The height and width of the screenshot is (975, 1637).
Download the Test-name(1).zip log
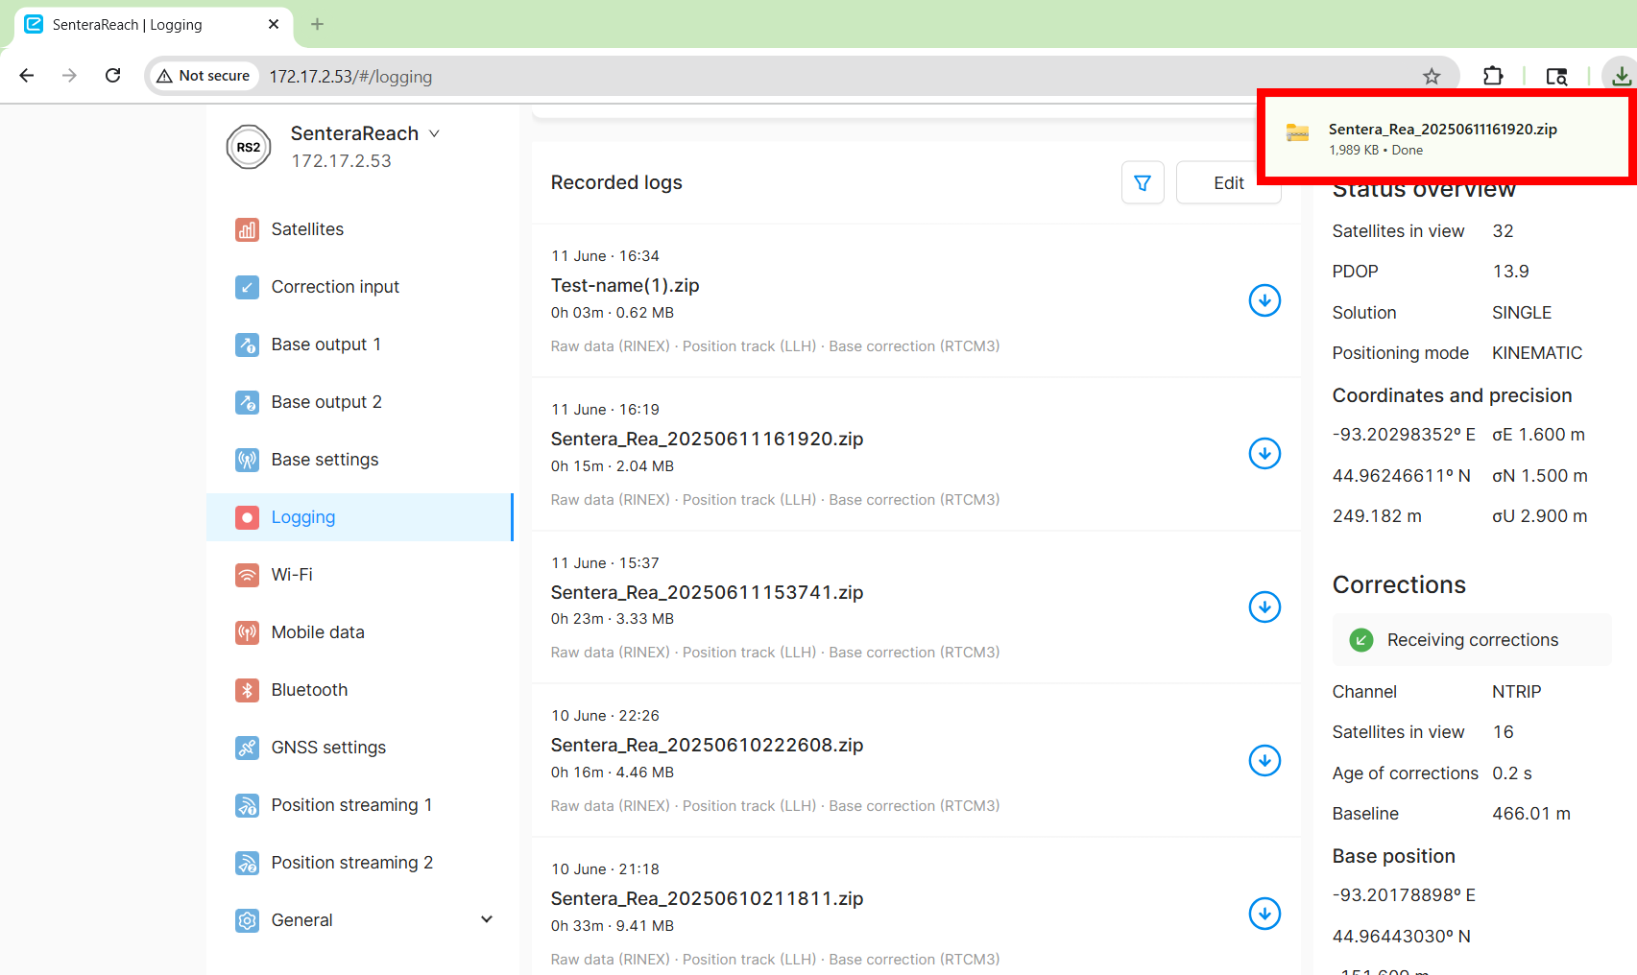click(1264, 300)
